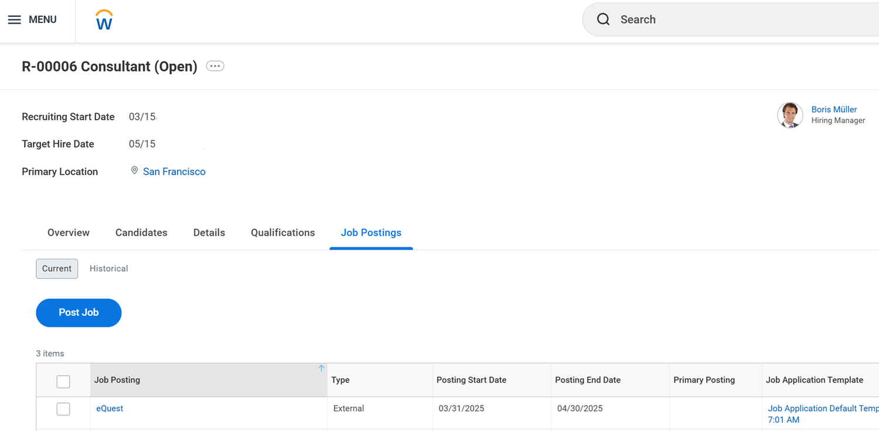Open sort options on Posting Start Date column

tap(471, 379)
